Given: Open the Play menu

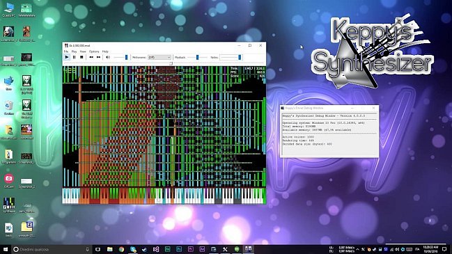Looking at the screenshot, I should [x=74, y=51].
